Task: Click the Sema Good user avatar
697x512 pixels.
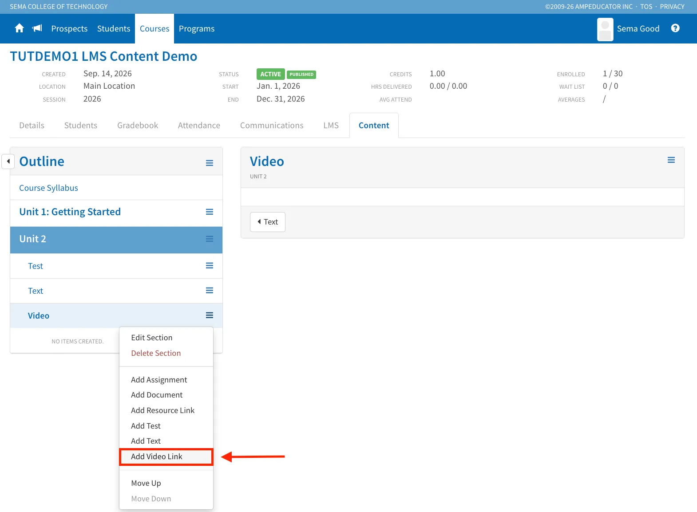Action: [x=605, y=29]
